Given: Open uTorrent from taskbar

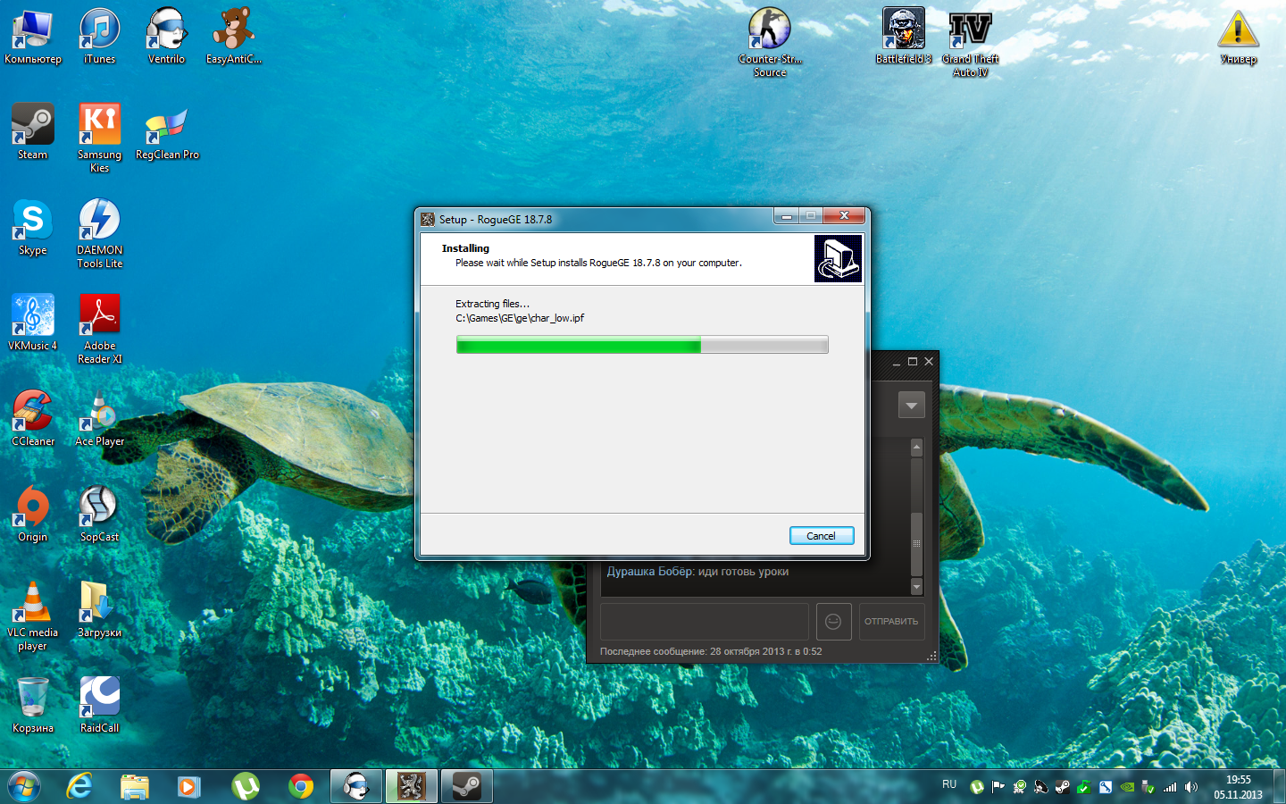Looking at the screenshot, I should pyautogui.click(x=246, y=786).
